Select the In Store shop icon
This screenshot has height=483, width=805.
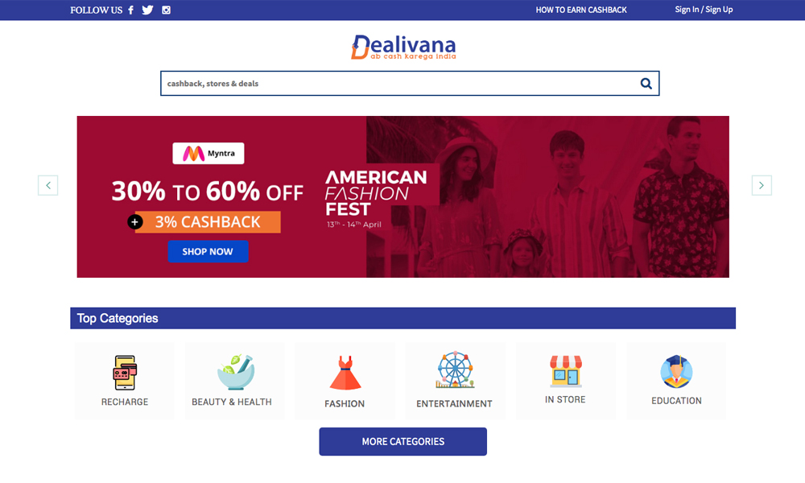(566, 370)
